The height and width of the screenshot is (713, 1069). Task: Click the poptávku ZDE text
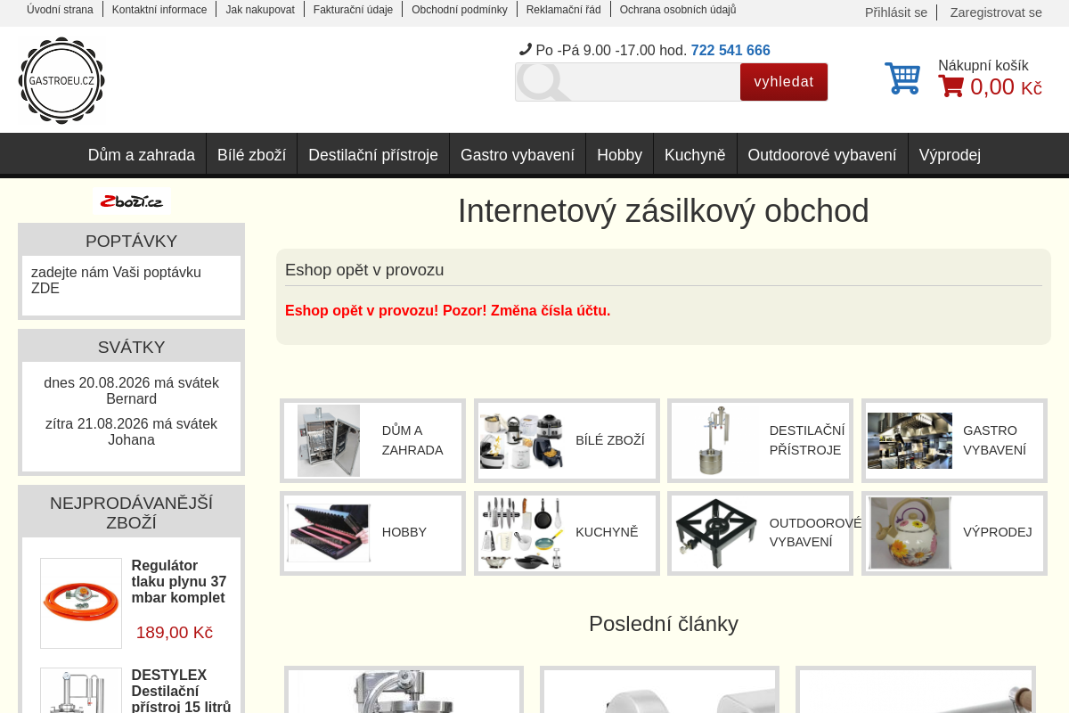click(x=116, y=280)
